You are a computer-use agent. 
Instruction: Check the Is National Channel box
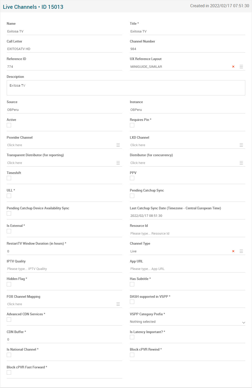9,355
